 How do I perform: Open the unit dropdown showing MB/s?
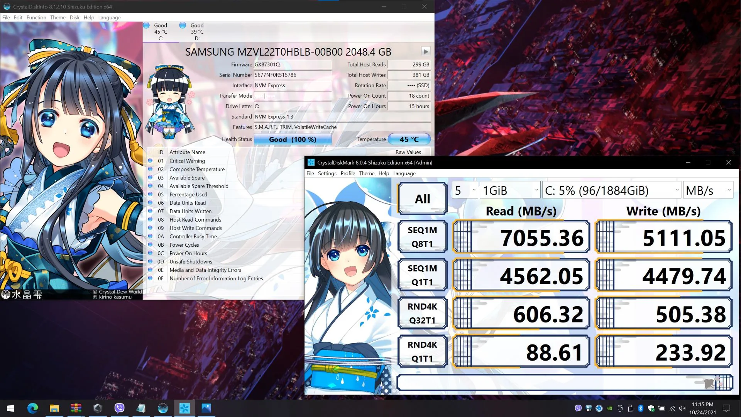(x=708, y=190)
